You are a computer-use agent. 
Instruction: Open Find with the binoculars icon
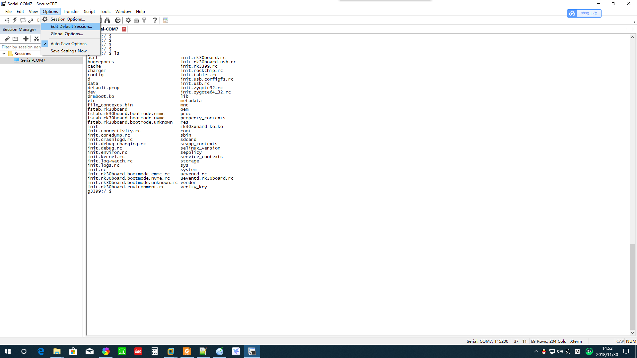[107, 20]
